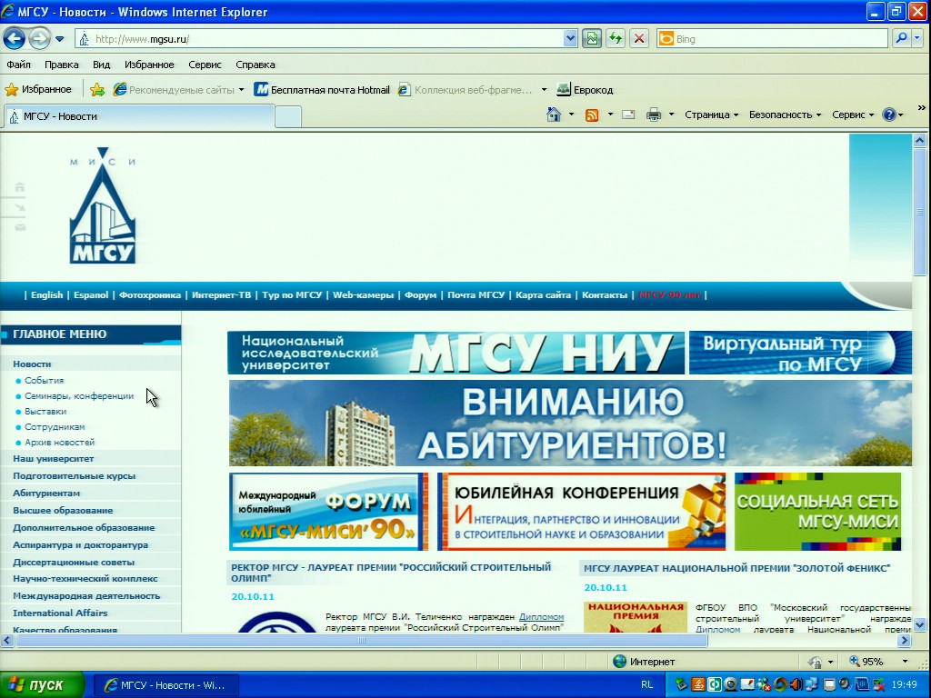Go to Web-камеры page
The height and width of the screenshot is (698, 931).
[363, 295]
